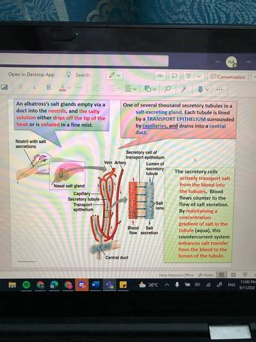This screenshot has width=256, height=342.
Task: Start Slide Show from status bar
Action: pos(245,274)
